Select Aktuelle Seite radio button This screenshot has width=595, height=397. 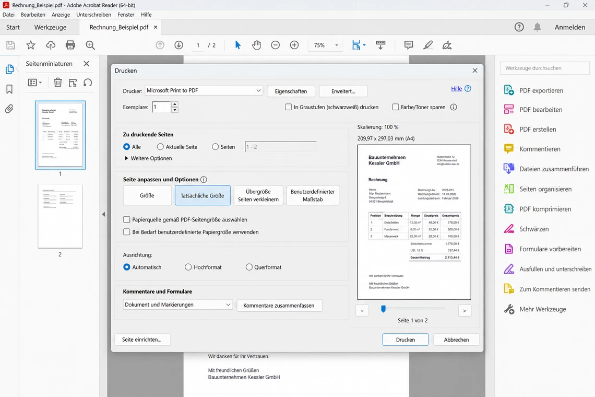(x=160, y=147)
